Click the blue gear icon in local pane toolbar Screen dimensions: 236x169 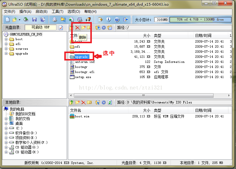tap(104, 103)
